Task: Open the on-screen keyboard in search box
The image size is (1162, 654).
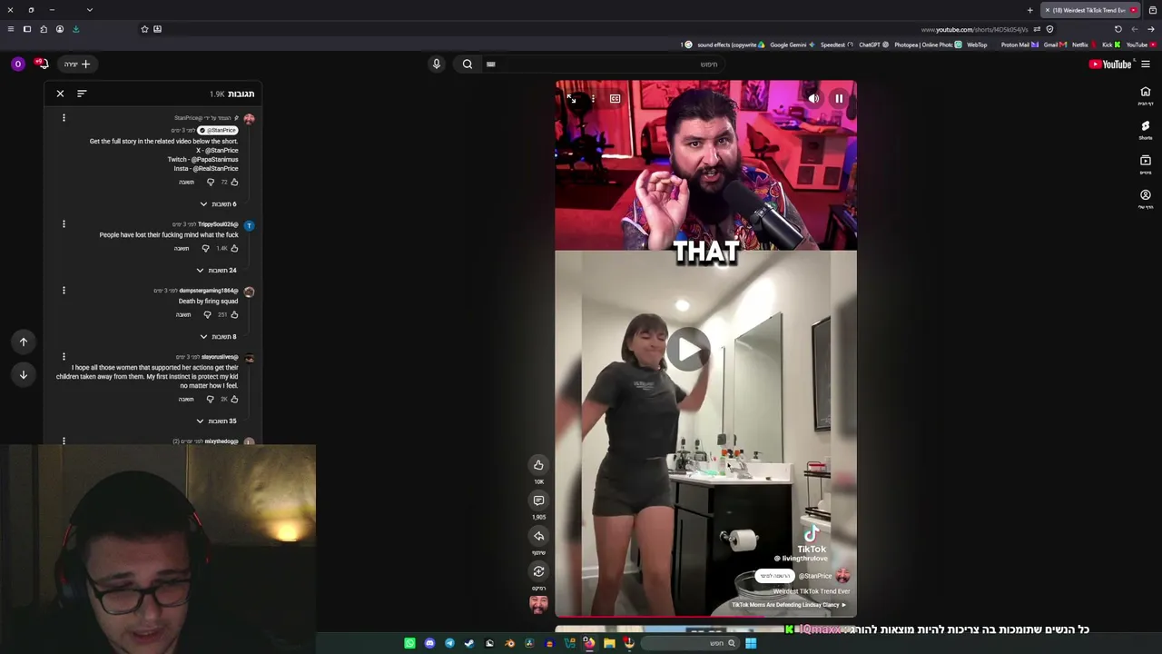Action: [491, 64]
